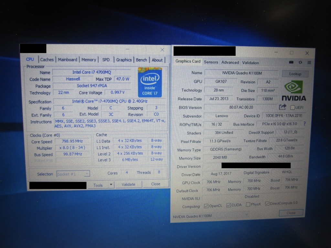This screenshot has height=248, width=331.
Task: Click the NVIDIA logo in GPU-Z
Action: click(x=294, y=91)
